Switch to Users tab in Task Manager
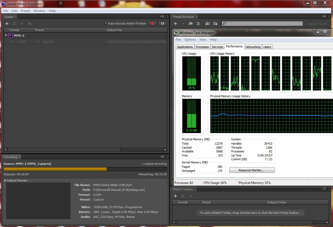Screen dimensions: 333x227 click(267, 47)
